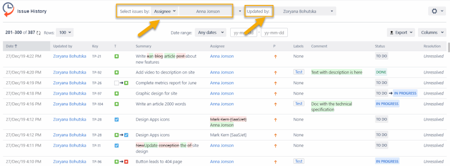
Task: Click the story type icon for TP-21
Action: coord(117,56)
